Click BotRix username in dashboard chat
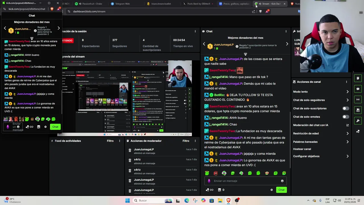Image resolution: width=364 pixels, height=205 pixels. coord(219,95)
